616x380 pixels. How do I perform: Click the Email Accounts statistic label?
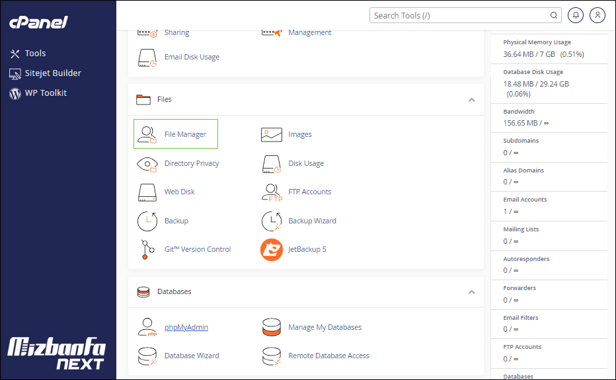click(525, 200)
